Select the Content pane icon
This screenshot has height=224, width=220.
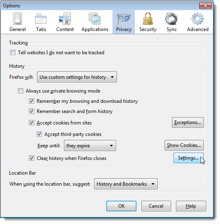pyautogui.click(x=65, y=19)
